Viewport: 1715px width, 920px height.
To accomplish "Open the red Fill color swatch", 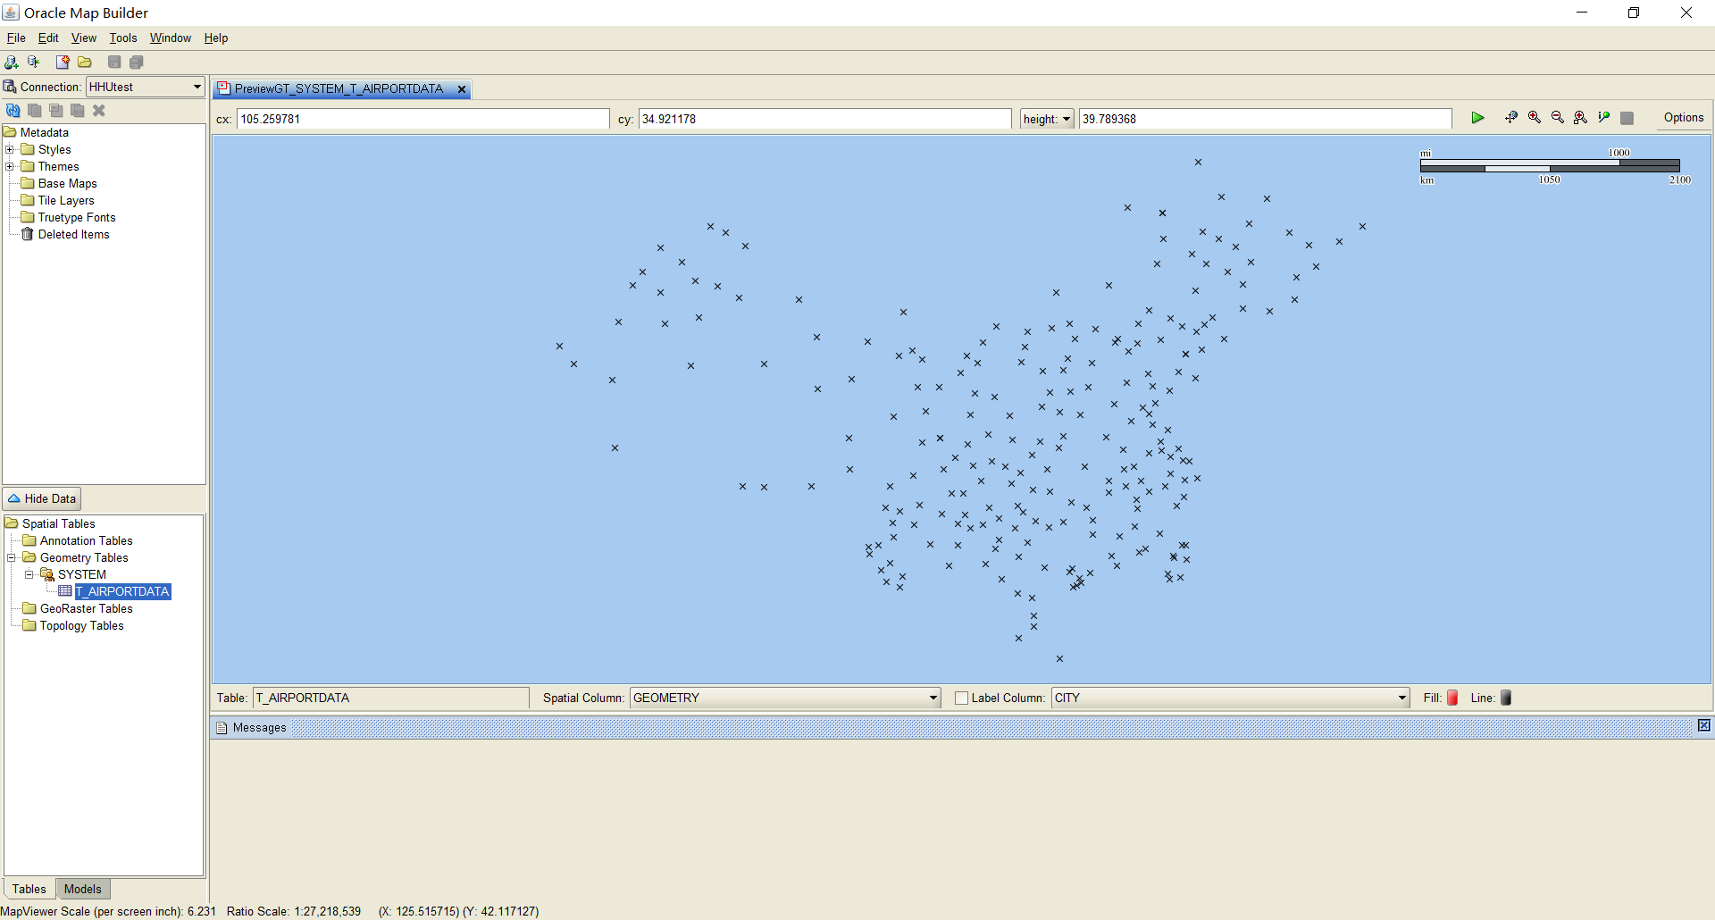I will coord(1451,698).
